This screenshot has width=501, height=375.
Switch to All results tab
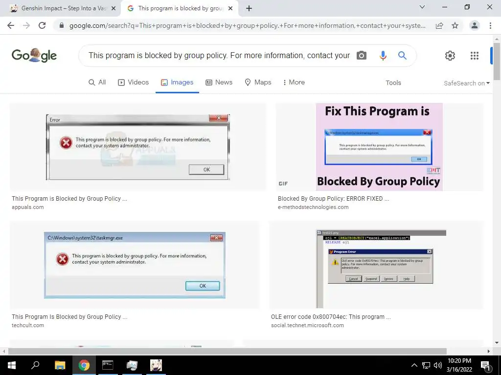pyautogui.click(x=97, y=82)
